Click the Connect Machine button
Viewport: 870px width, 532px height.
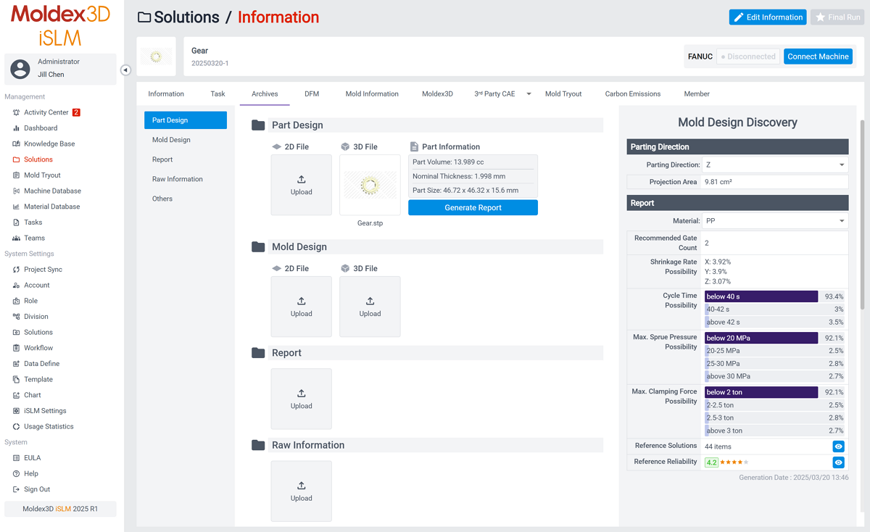(818, 57)
